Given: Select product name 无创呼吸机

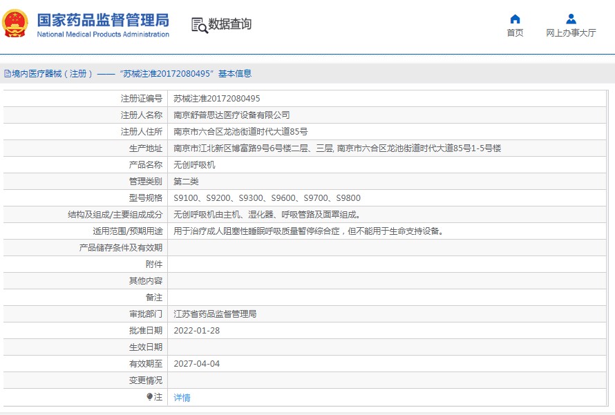Looking at the screenshot, I should tap(195, 165).
